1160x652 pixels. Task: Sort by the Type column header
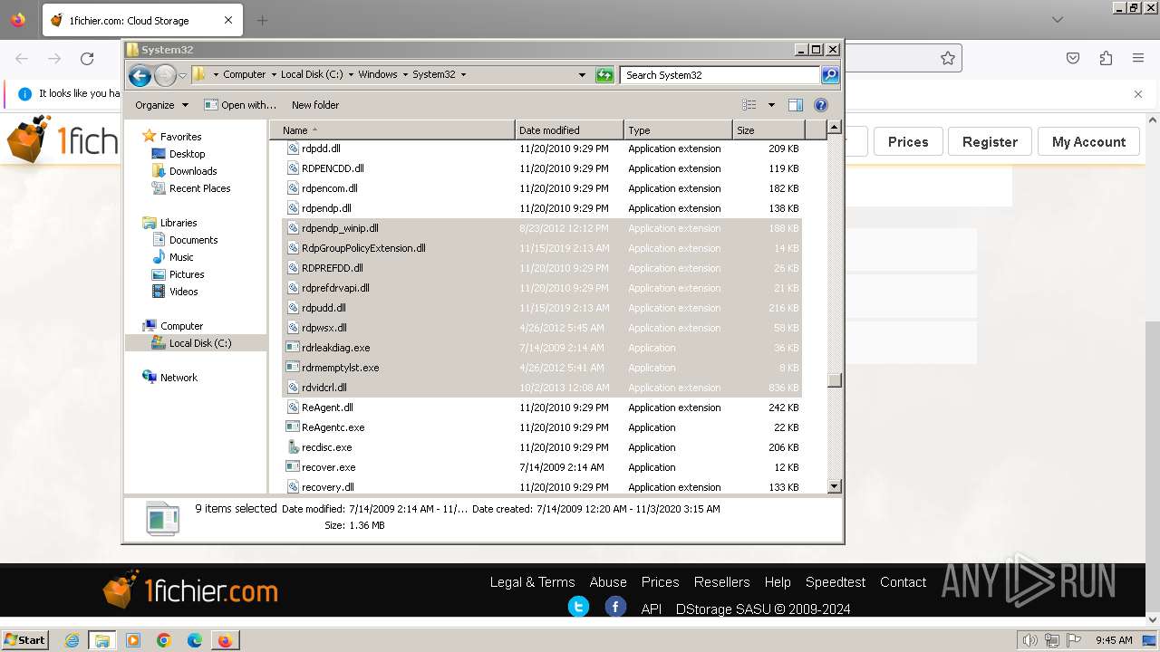tap(678, 130)
